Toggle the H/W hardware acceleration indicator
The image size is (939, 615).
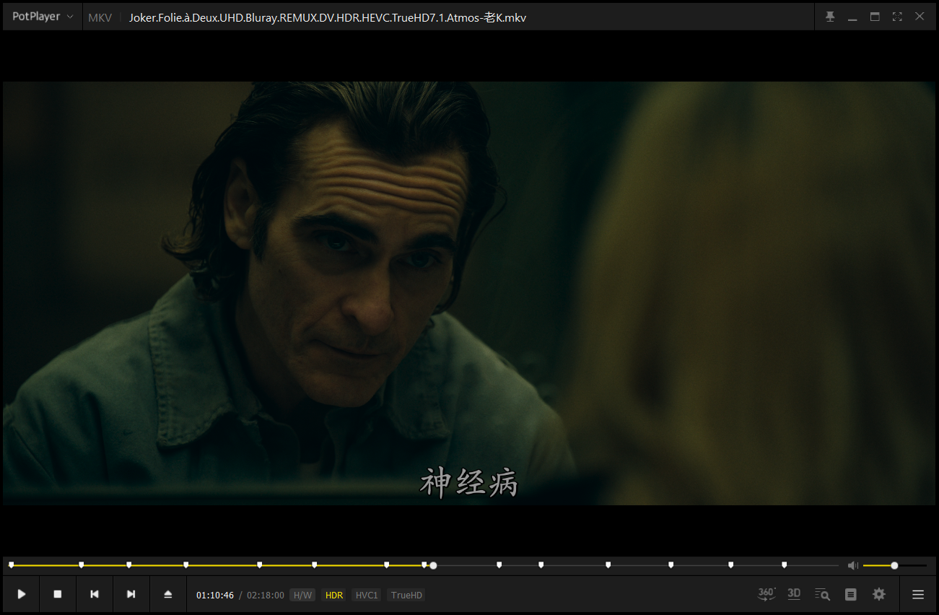click(x=302, y=596)
